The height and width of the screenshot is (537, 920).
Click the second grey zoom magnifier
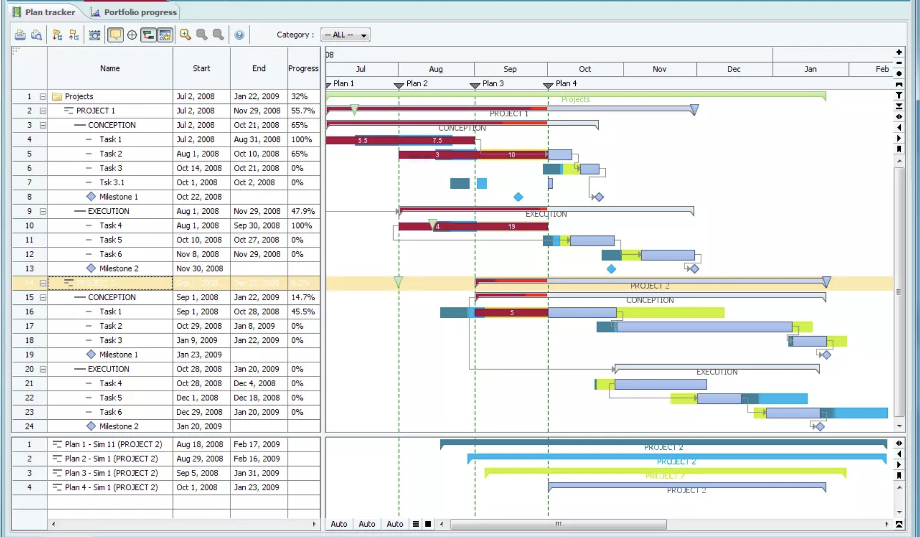pyautogui.click(x=218, y=35)
